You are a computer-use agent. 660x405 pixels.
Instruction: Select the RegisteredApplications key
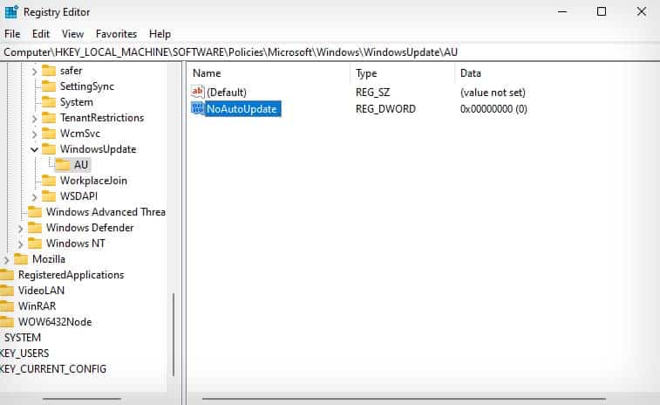pos(71,275)
